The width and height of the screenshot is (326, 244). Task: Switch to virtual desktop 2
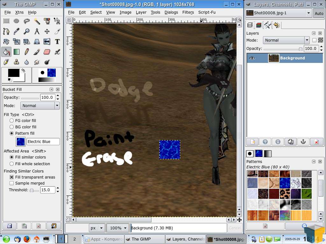pyautogui.click(x=74, y=239)
